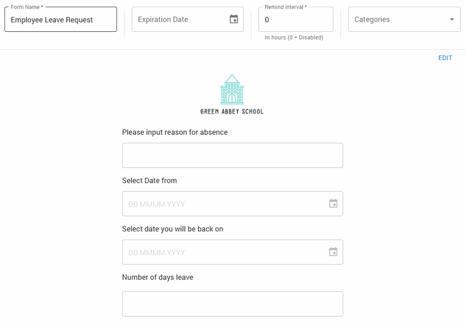Select the 'Select Date from' label
Screen dimensions: 465x325
coord(149,181)
